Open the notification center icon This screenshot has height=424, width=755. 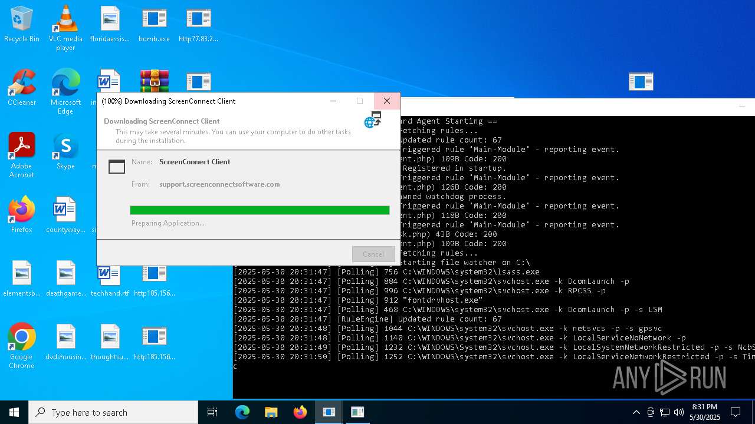pos(736,412)
